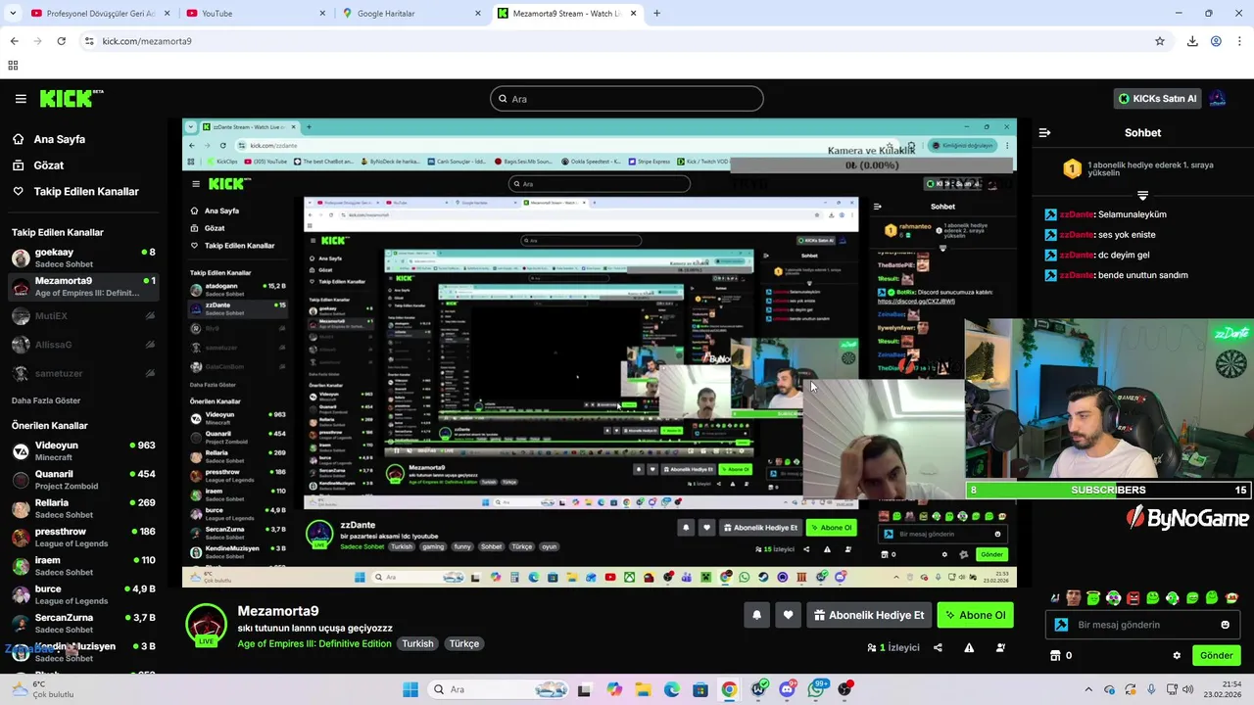The width and height of the screenshot is (1254, 705).
Task: Insert the face photo emote
Action: pyautogui.click(x=1074, y=597)
